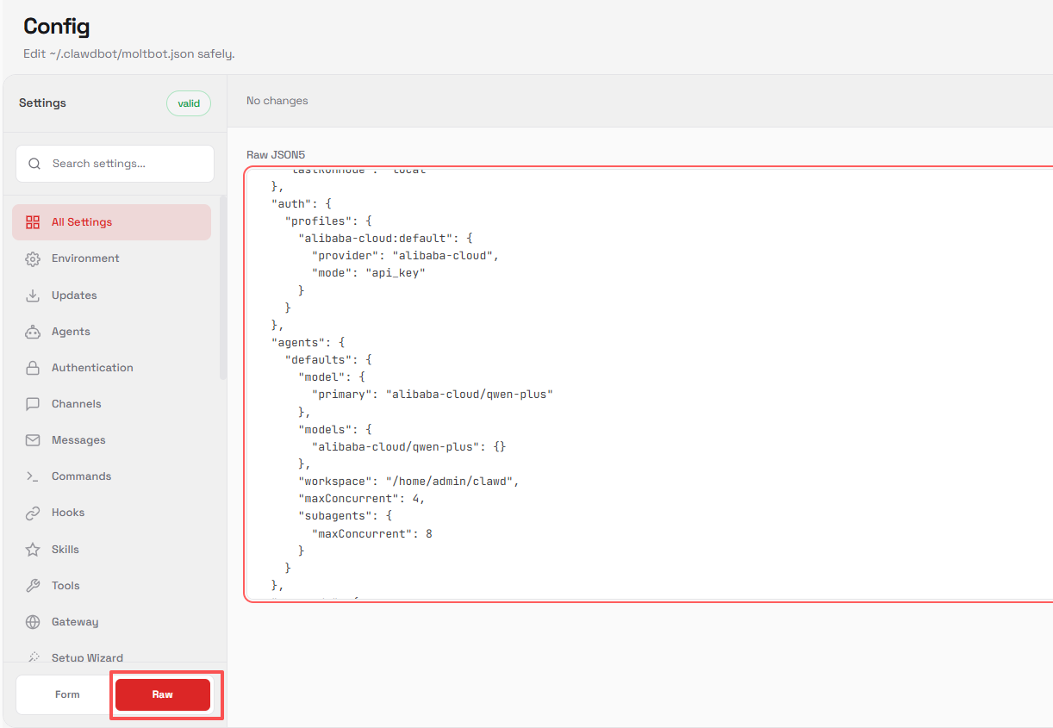Click the Updates download icon
The width and height of the screenshot is (1053, 728).
33,296
